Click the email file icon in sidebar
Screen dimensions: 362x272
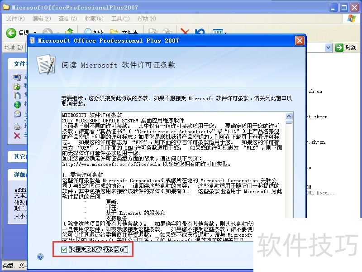17,113
